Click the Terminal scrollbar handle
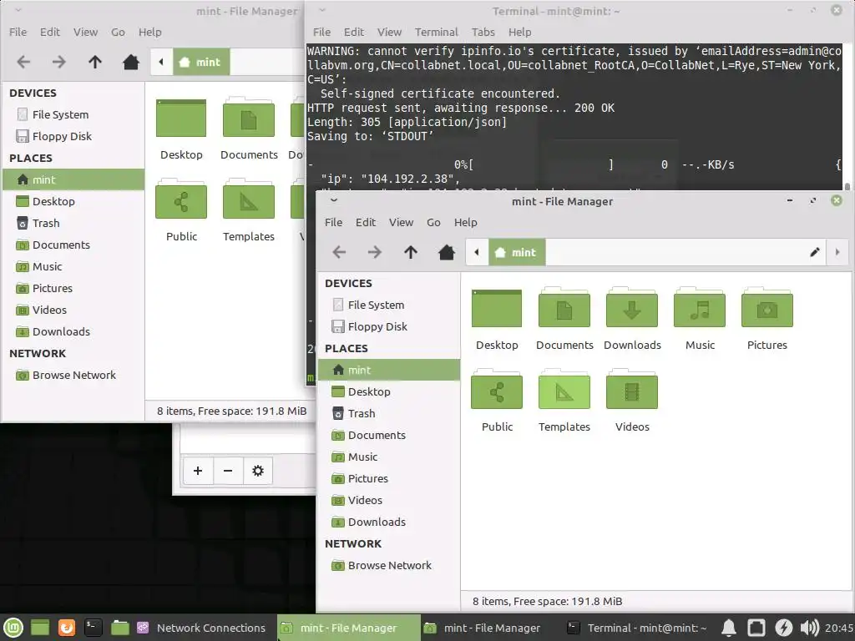The height and width of the screenshot is (641, 855). click(847, 186)
